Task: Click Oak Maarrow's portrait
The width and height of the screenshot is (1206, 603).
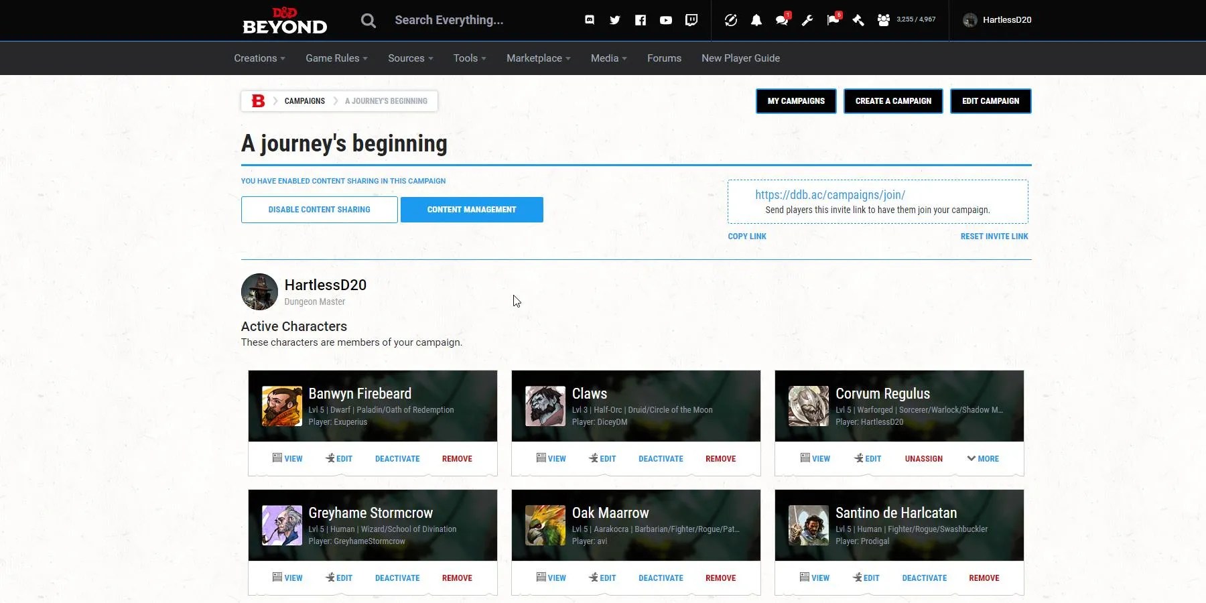Action: 545,525
